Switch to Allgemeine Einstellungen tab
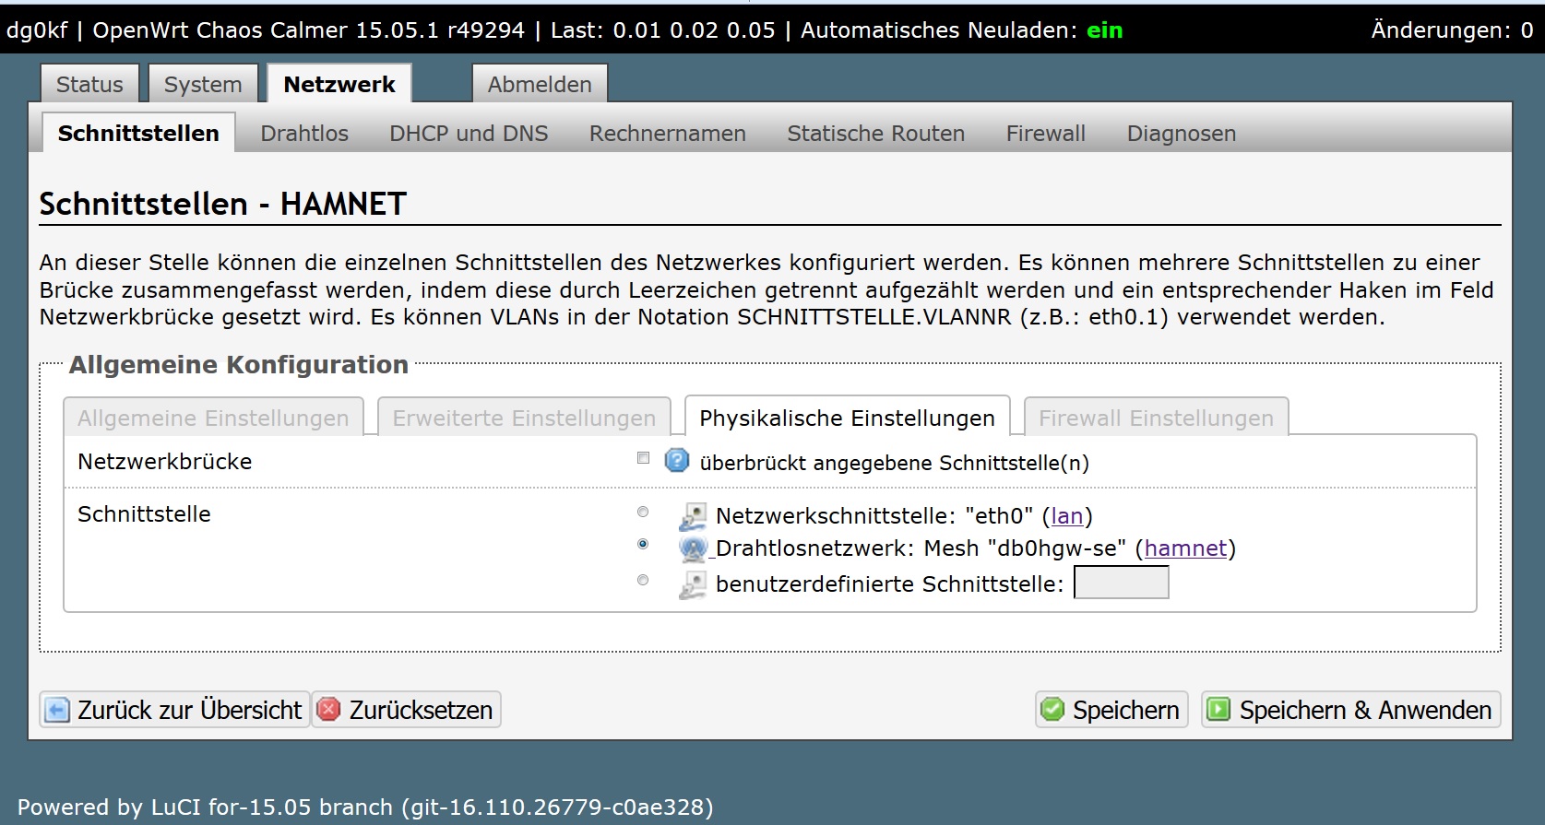The height and width of the screenshot is (825, 1545). coord(213,418)
